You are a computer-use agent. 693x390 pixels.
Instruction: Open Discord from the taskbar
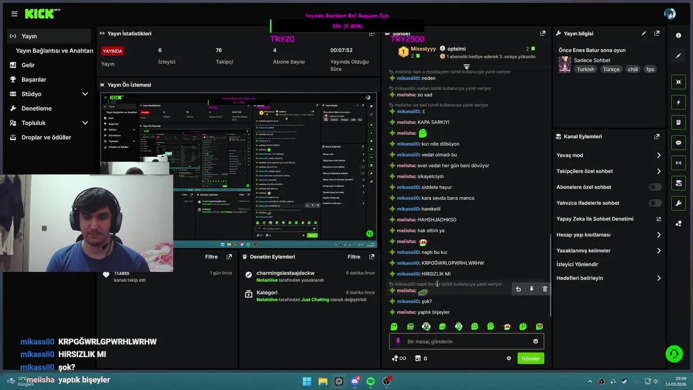[x=355, y=381]
